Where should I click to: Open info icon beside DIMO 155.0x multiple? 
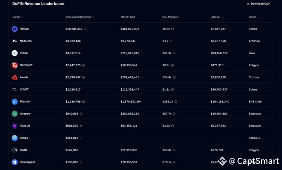(x=174, y=150)
